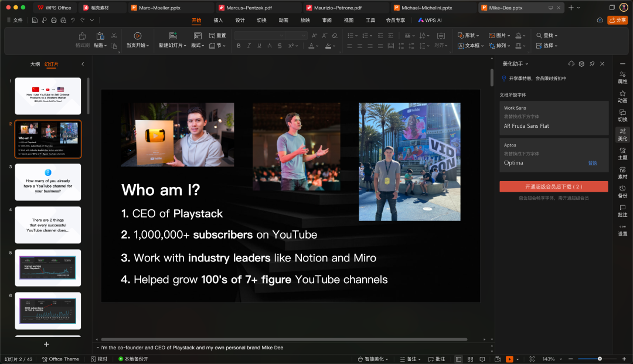Select slide 3 thumbnail about YouTube channel
This screenshot has height=364, width=633.
point(48,182)
